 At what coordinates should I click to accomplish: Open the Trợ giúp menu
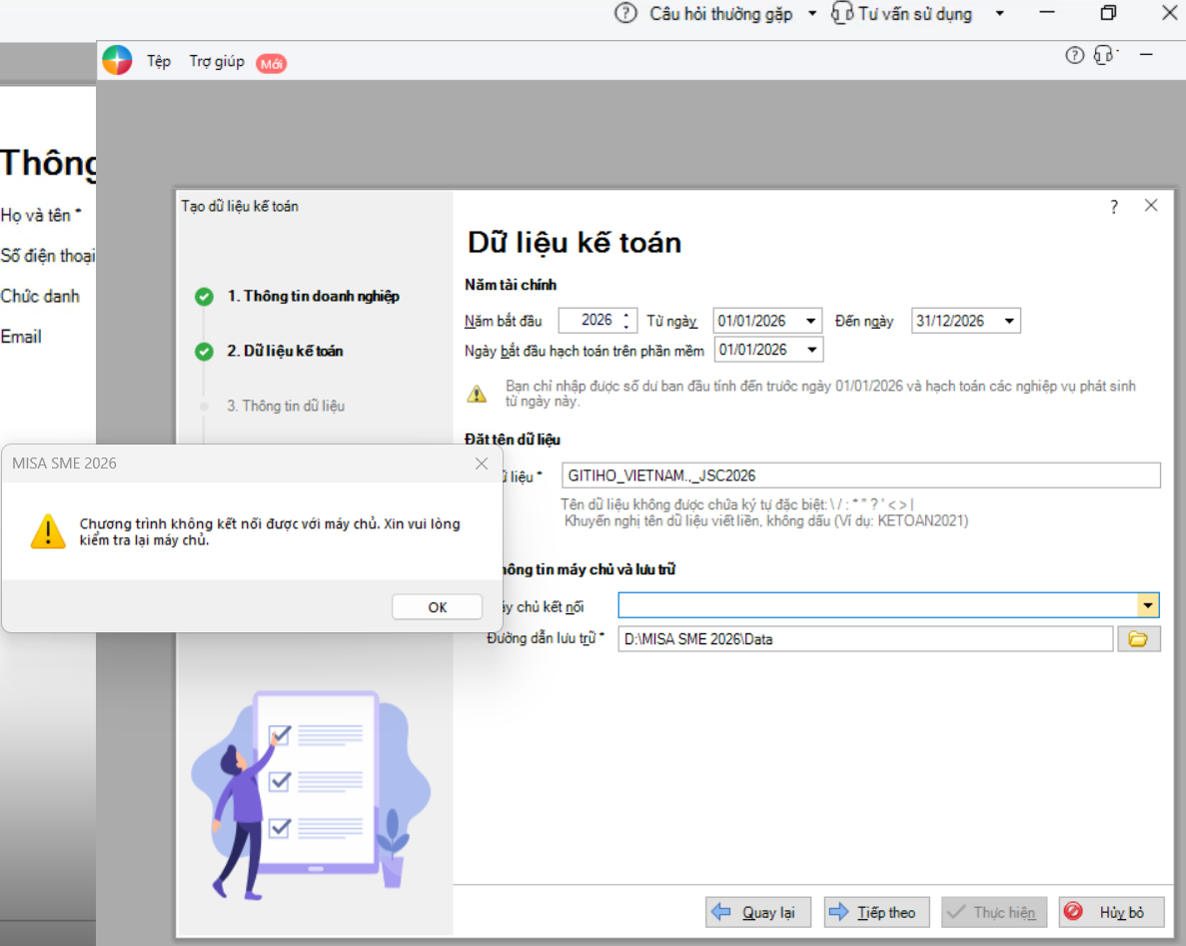[x=217, y=61]
